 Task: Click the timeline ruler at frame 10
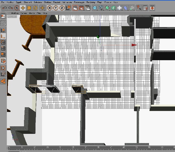[34, 148]
